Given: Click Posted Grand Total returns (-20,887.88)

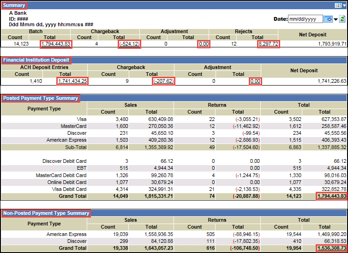Looking at the screenshot, I should (x=246, y=196).
